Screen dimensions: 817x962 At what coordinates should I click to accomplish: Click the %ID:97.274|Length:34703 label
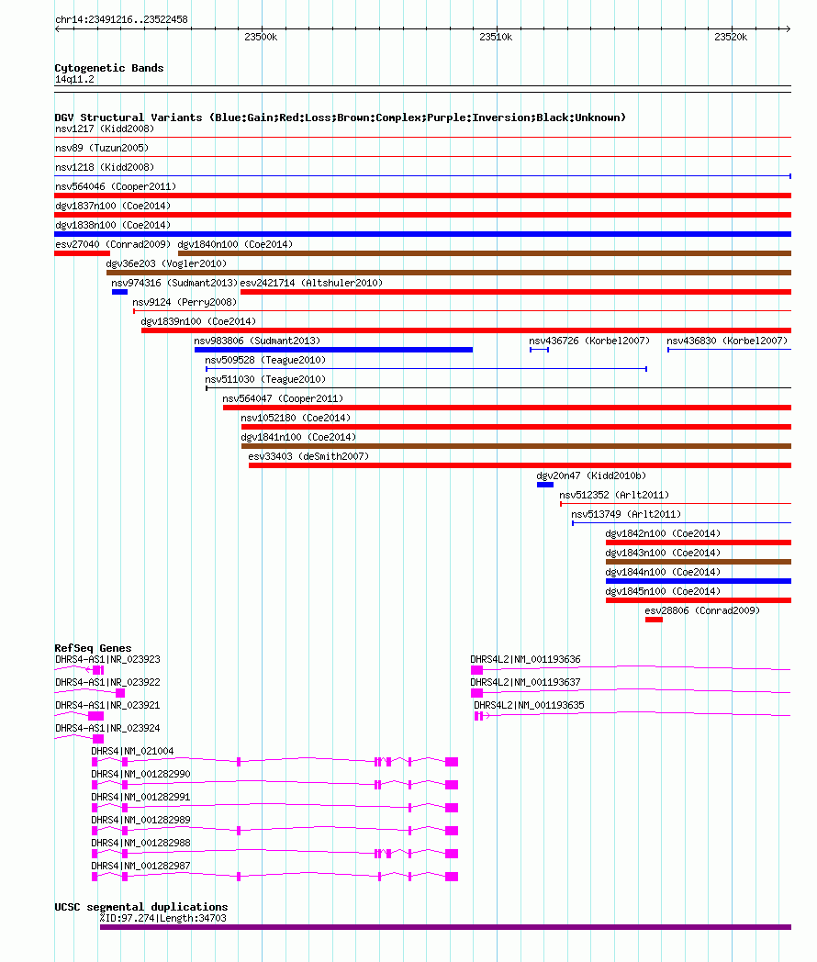point(163,919)
